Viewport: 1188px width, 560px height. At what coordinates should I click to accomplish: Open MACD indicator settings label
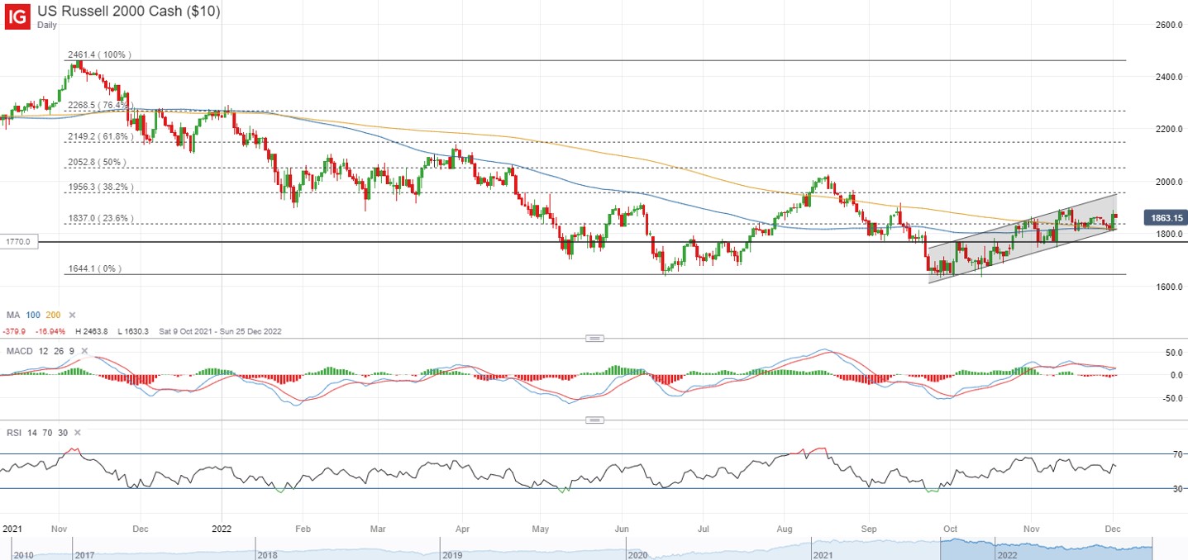click(x=19, y=351)
